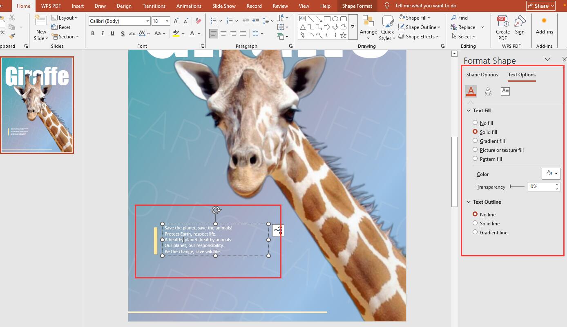
Task: Switch to Shape Options tab
Action: 482,75
